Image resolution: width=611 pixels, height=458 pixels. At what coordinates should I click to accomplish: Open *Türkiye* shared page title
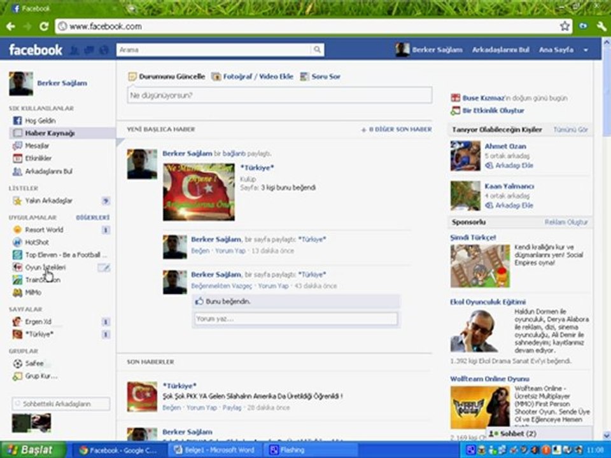click(x=256, y=168)
